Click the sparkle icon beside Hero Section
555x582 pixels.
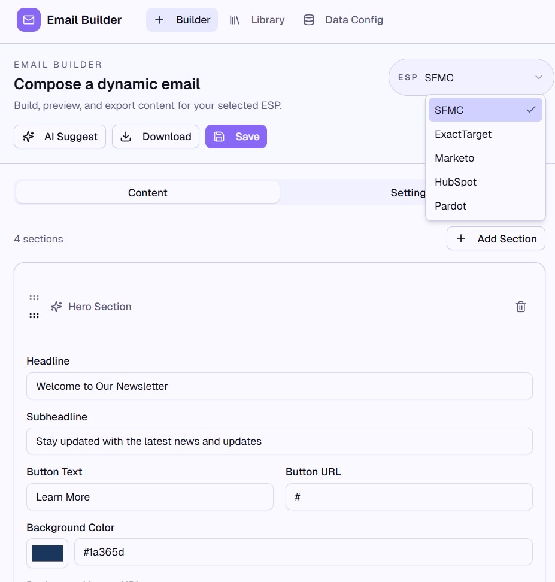56,306
